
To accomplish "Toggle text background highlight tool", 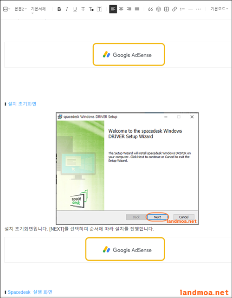I will click(x=99, y=9).
